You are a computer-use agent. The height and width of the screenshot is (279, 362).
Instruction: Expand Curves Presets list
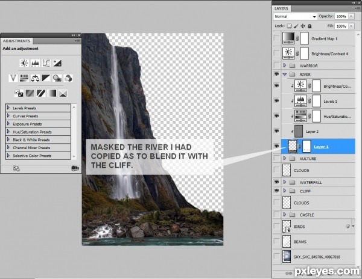(x=8, y=115)
